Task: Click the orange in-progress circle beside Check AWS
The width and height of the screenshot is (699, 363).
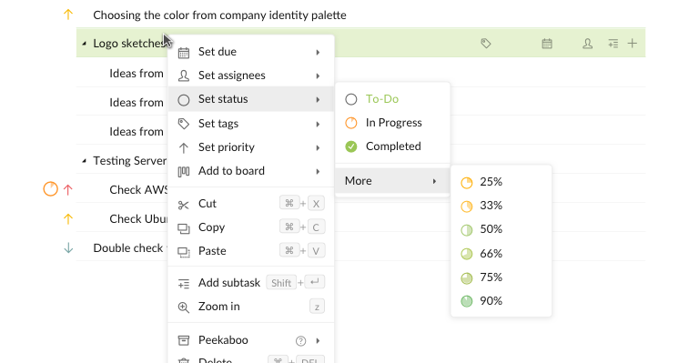Action: pyautogui.click(x=50, y=189)
